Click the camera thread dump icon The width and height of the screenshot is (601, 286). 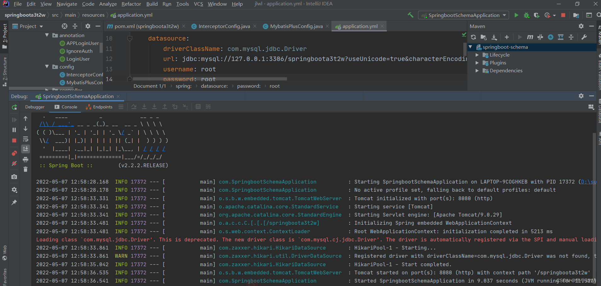[x=14, y=177]
